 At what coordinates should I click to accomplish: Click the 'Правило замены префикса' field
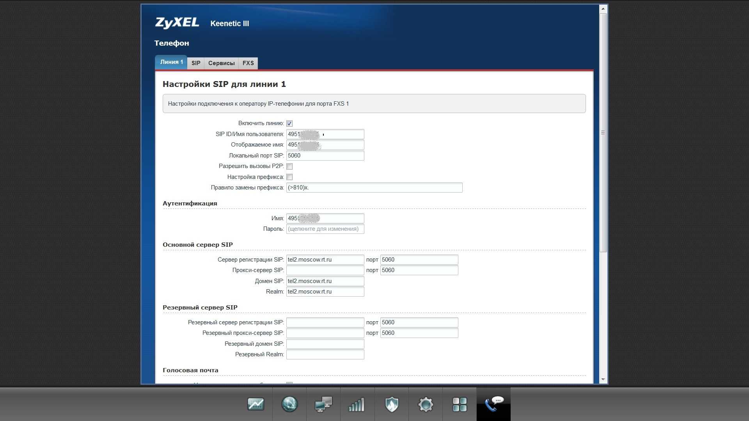(374, 188)
